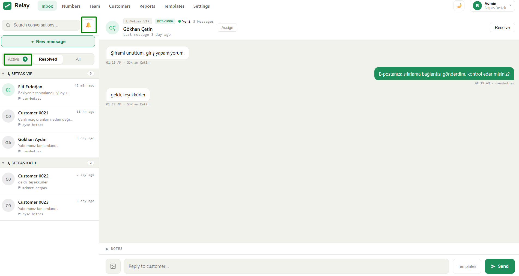Open the Customer 0021 conversation

49,118
